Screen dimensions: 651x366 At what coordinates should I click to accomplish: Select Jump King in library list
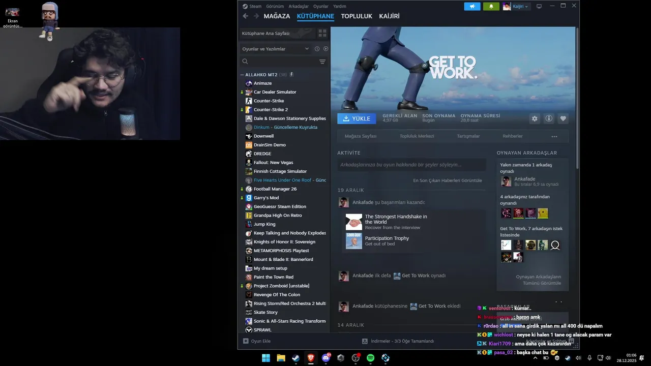(x=264, y=224)
